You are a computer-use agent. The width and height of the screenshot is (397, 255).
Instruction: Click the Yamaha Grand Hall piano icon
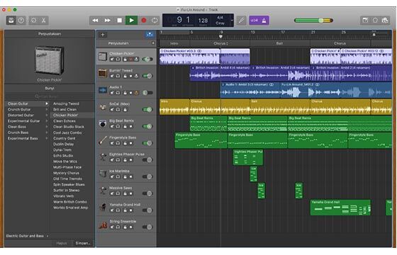pyautogui.click(x=103, y=208)
